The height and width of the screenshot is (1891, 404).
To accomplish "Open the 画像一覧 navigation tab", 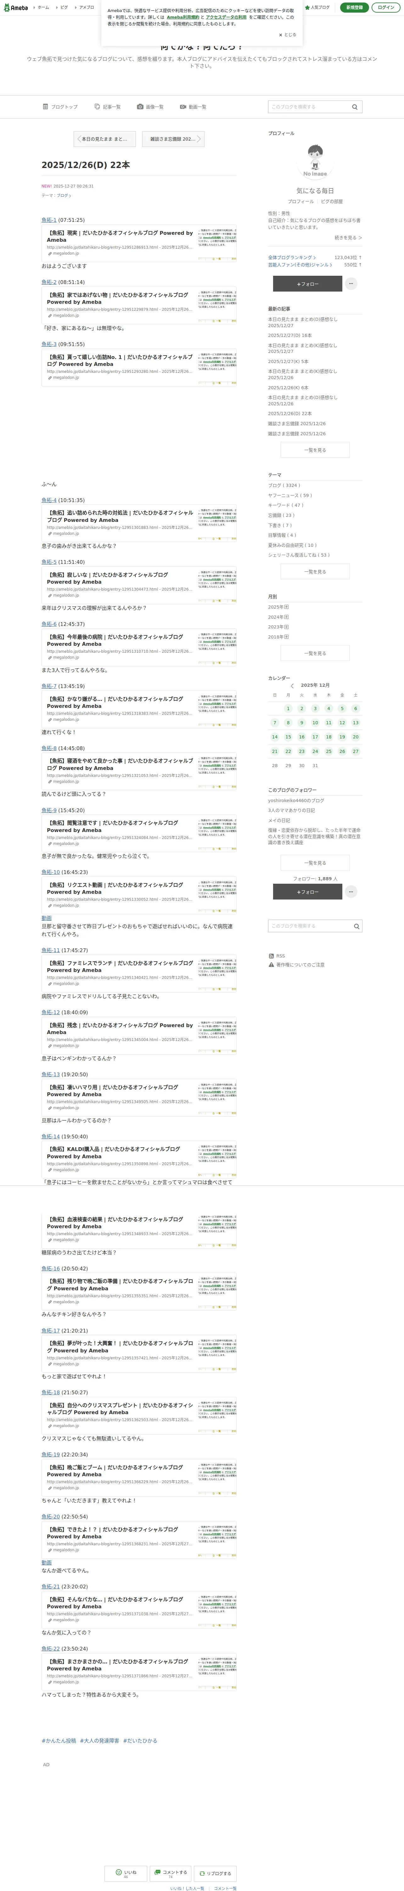I will pos(150,107).
